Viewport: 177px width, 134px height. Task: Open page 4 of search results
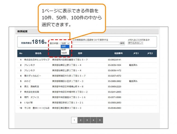93,120
